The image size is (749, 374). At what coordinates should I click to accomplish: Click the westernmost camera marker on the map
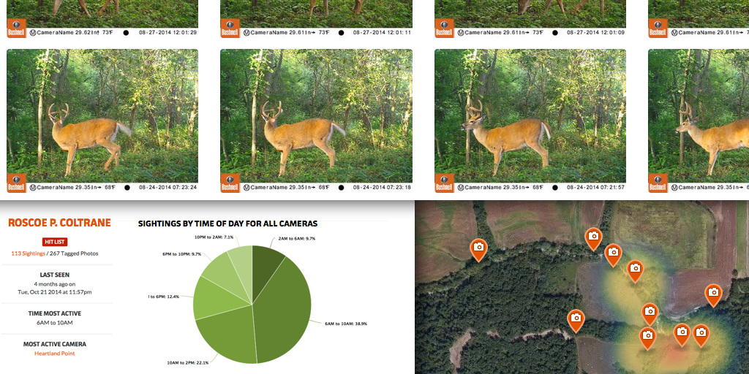tap(478, 250)
